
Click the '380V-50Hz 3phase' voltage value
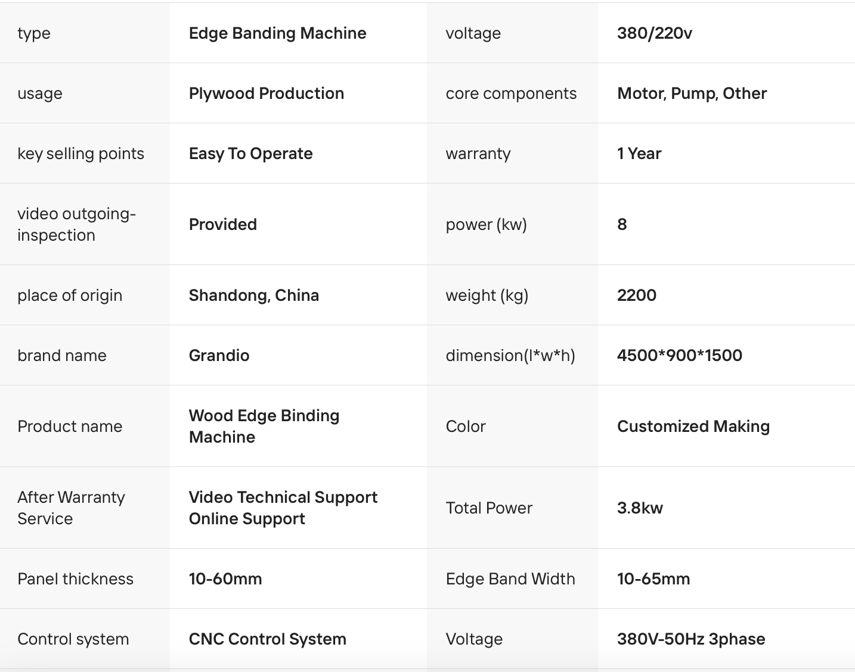tap(691, 639)
